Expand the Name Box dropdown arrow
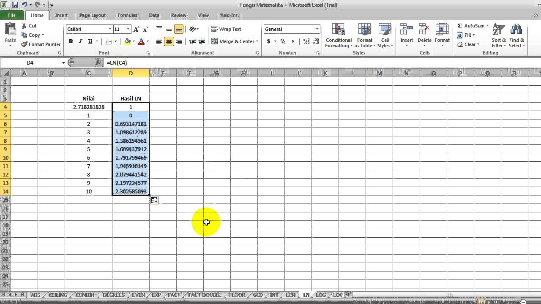Viewport: 541px width, 304px height. pos(63,62)
